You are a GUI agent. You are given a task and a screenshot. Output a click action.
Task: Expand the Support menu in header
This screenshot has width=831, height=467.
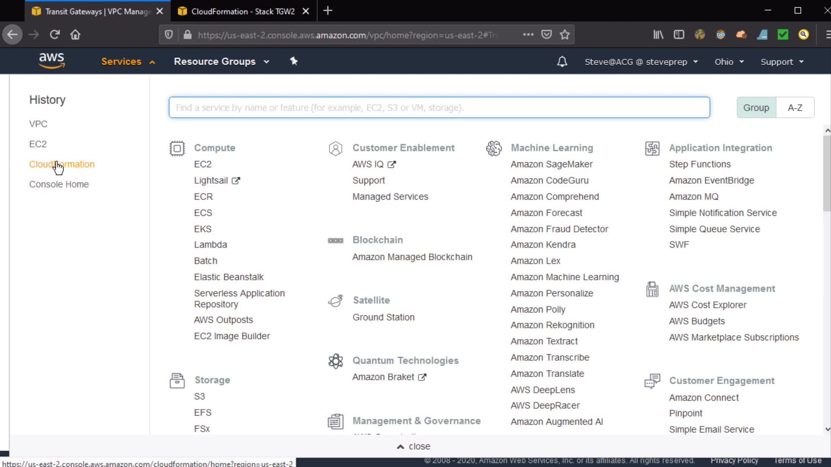pyautogui.click(x=782, y=62)
